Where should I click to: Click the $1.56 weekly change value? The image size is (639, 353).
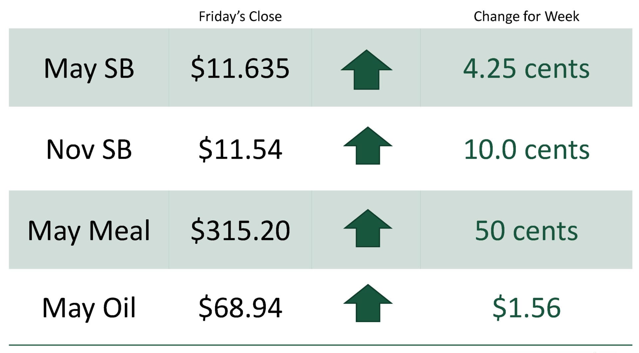coord(526,308)
